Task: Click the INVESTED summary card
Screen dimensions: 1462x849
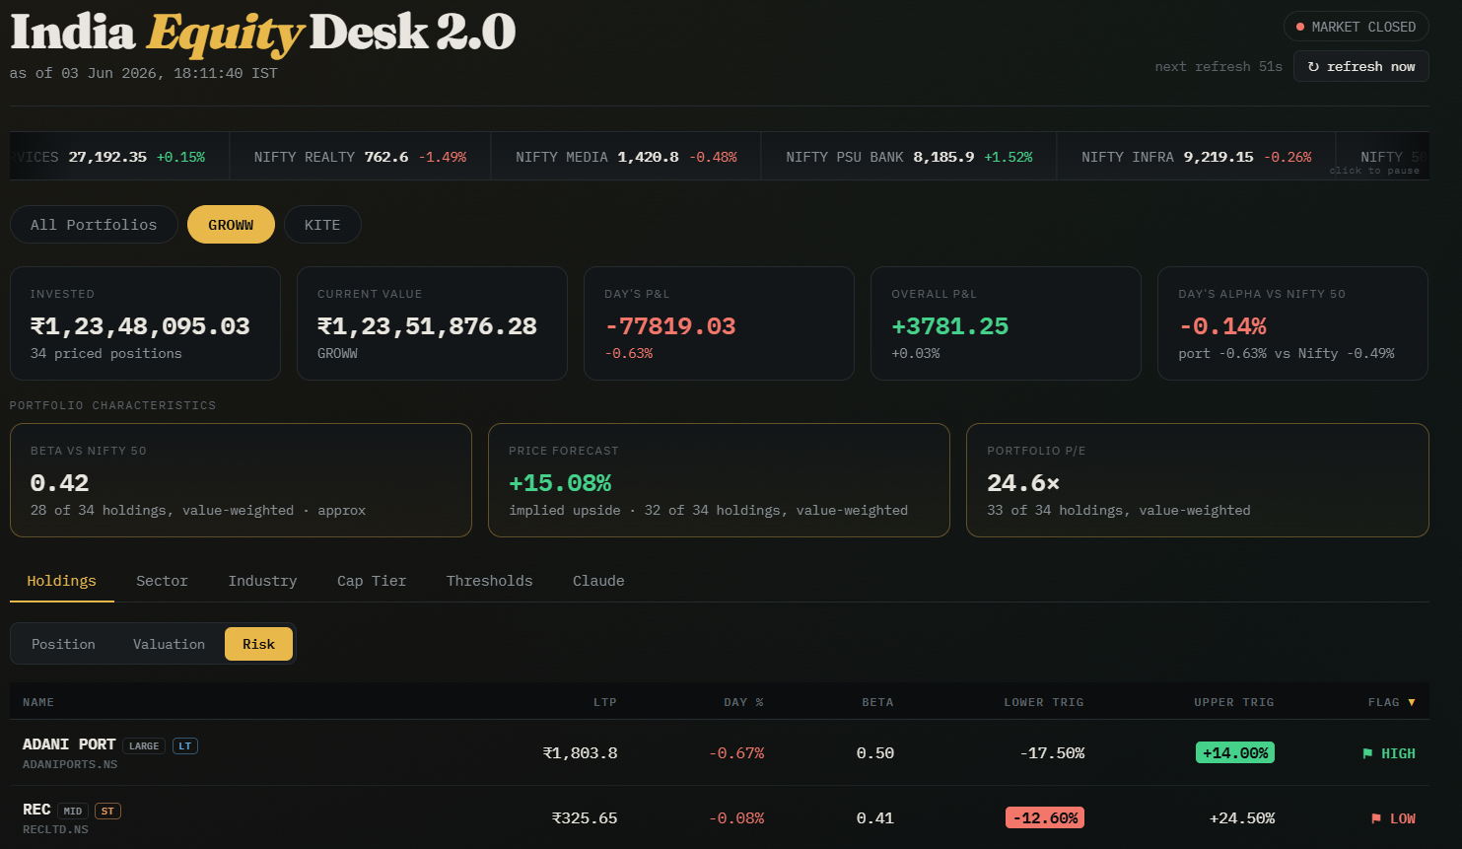Action: pos(145,323)
